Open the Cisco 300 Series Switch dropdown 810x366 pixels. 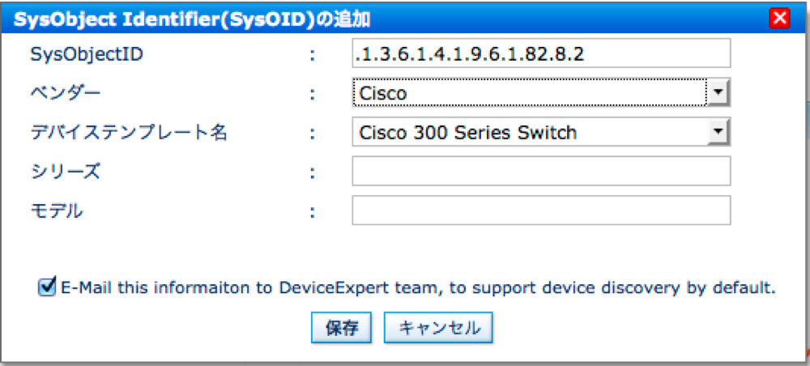tap(531, 132)
